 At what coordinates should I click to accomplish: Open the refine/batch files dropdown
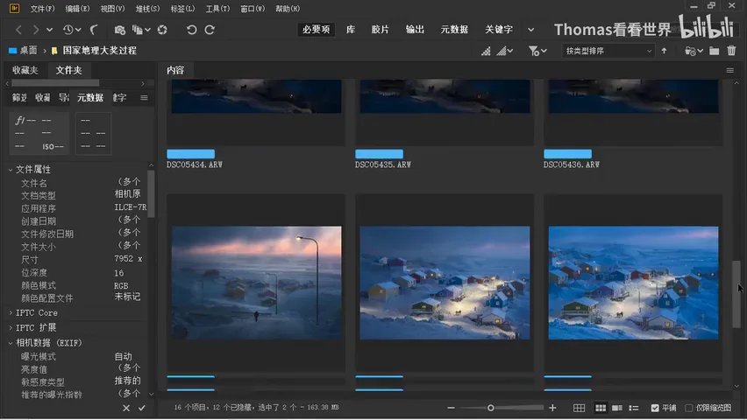(x=141, y=30)
